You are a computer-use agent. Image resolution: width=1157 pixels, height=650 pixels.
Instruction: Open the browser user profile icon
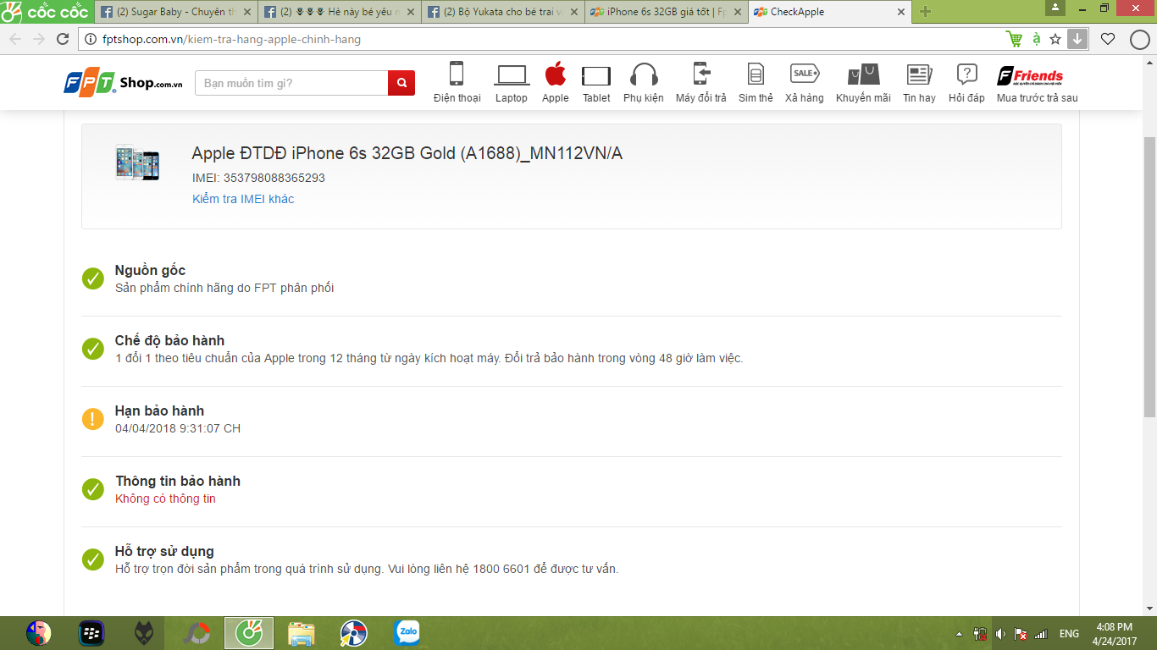pos(1055,8)
